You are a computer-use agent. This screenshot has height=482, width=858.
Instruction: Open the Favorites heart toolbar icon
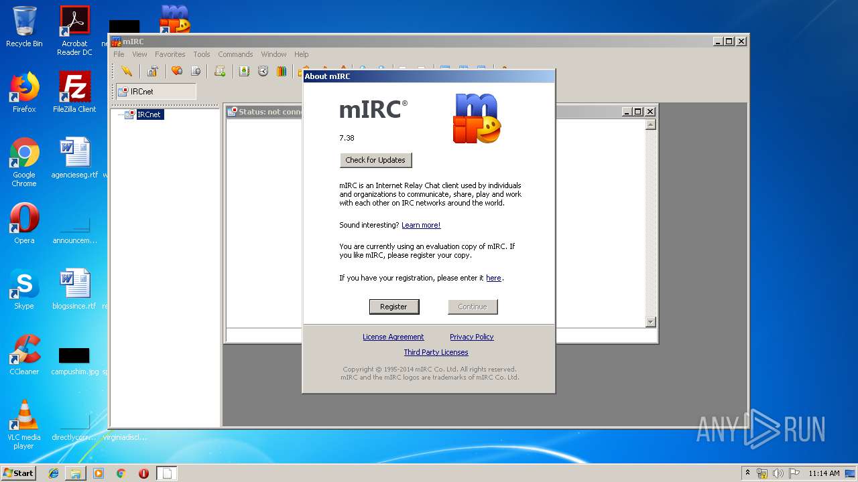(x=177, y=71)
